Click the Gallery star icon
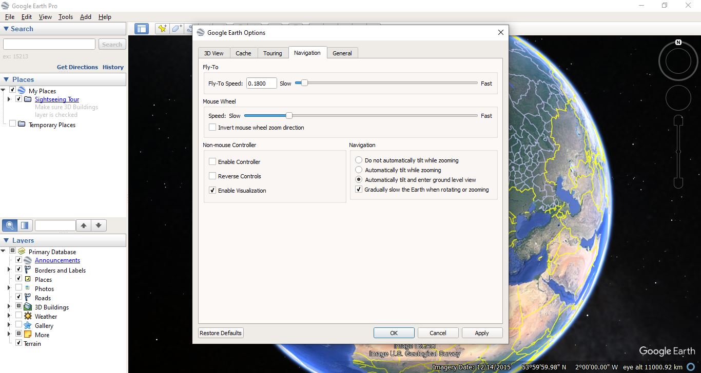The height and width of the screenshot is (373, 701). pos(28,325)
